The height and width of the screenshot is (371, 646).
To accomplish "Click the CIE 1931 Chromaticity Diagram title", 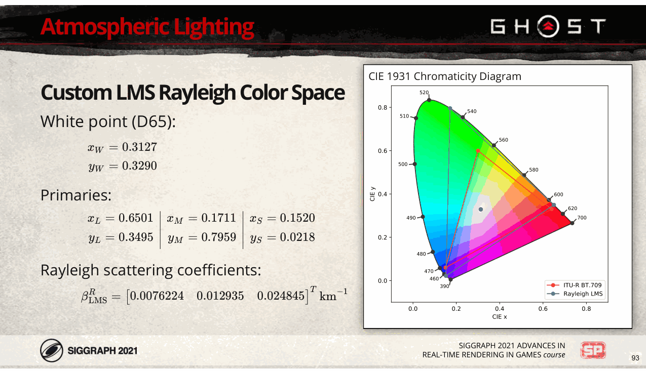I will tap(444, 76).
